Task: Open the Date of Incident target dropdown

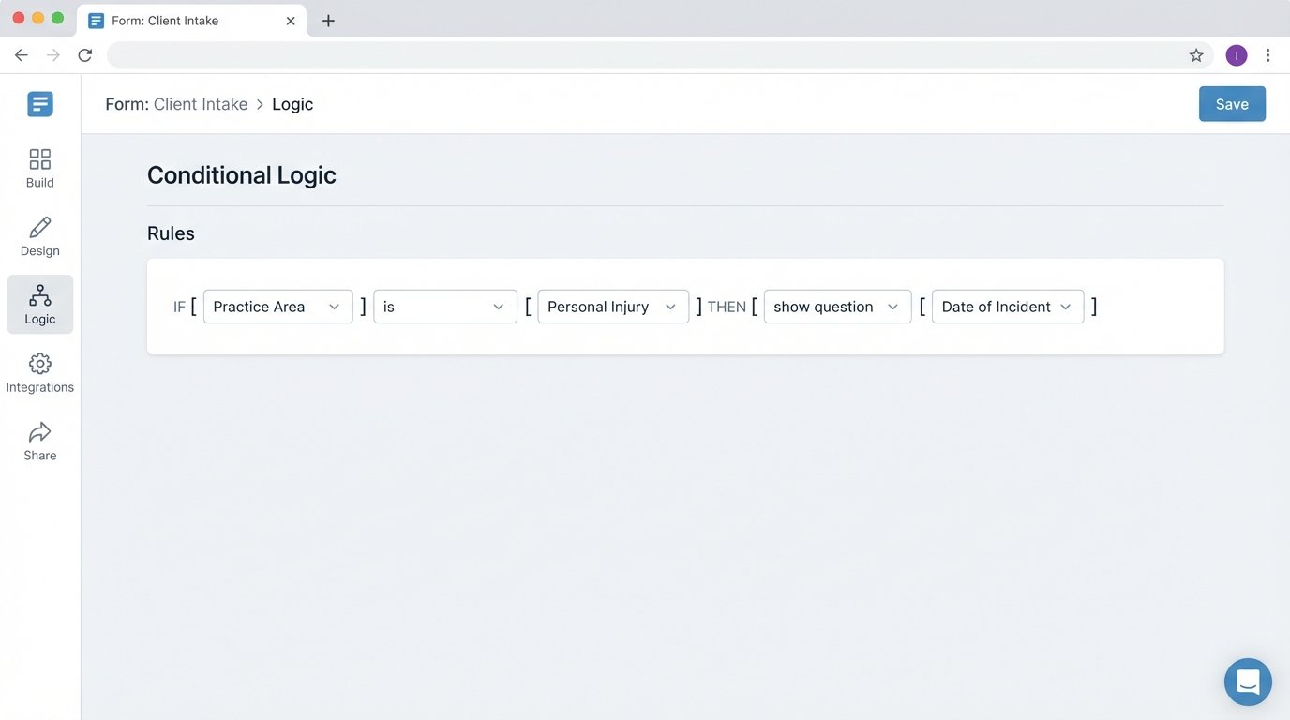Action: (1007, 306)
